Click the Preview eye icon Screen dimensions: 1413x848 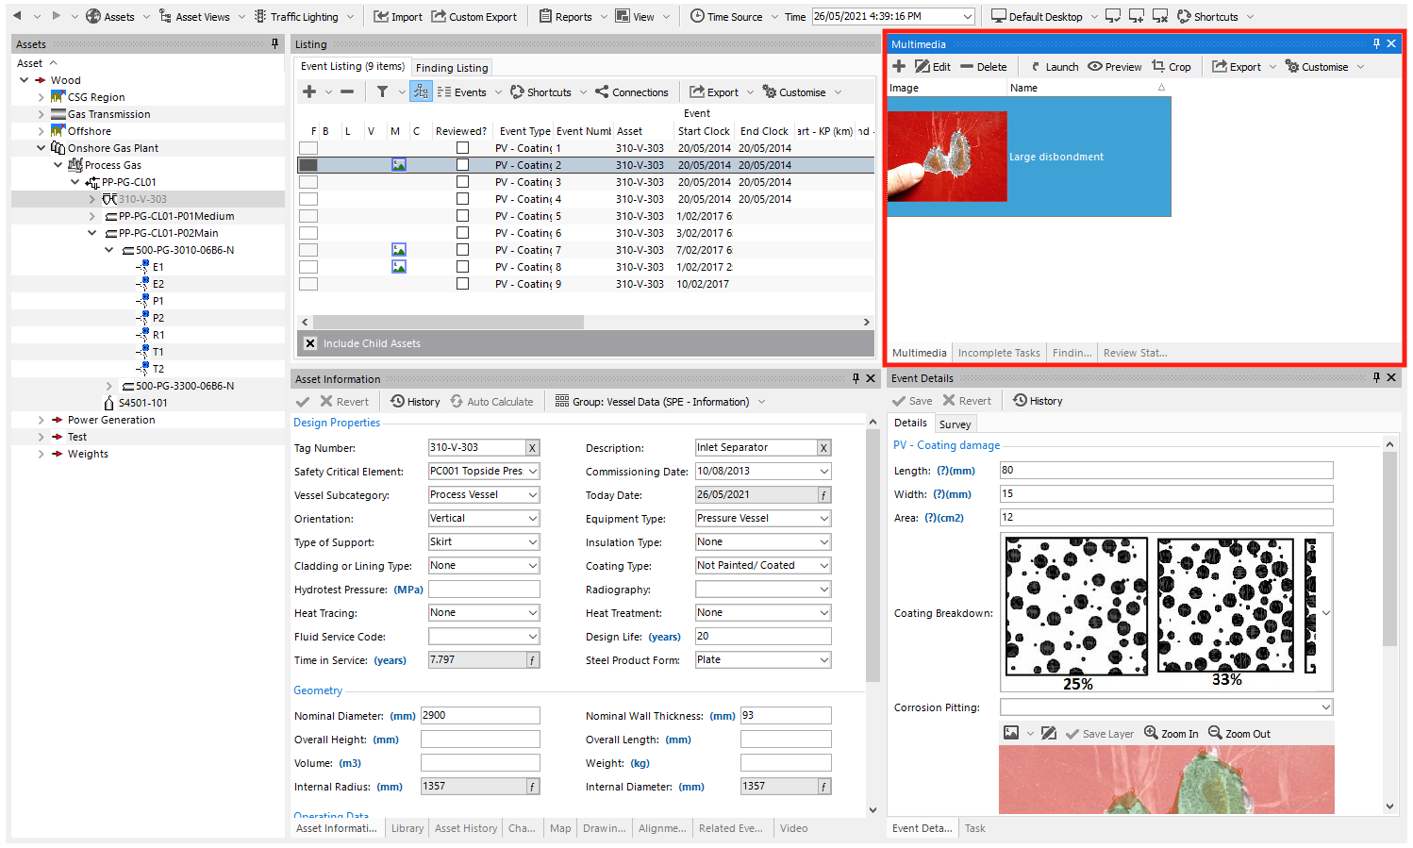[1095, 67]
